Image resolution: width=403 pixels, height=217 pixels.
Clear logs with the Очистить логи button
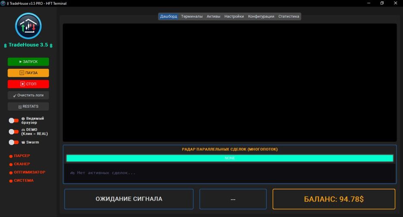[28, 95]
